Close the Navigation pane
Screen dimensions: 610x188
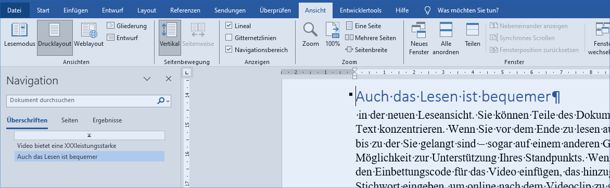point(169,79)
